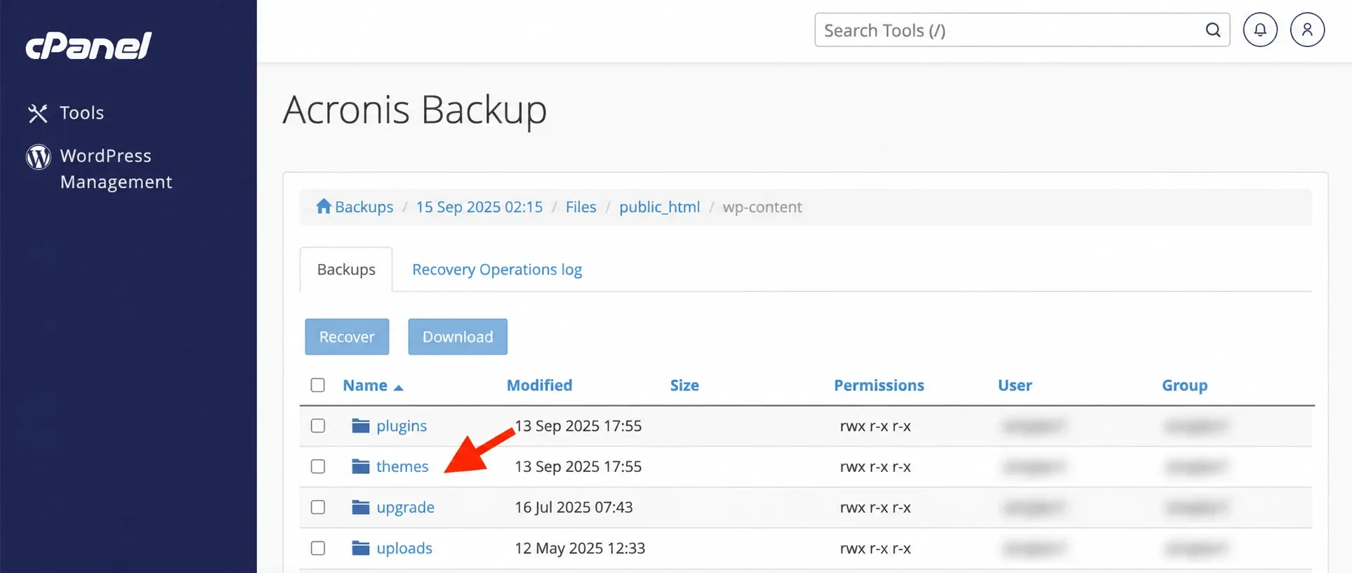1352x573 pixels.
Task: Check the uploads row checkbox
Action: [318, 548]
